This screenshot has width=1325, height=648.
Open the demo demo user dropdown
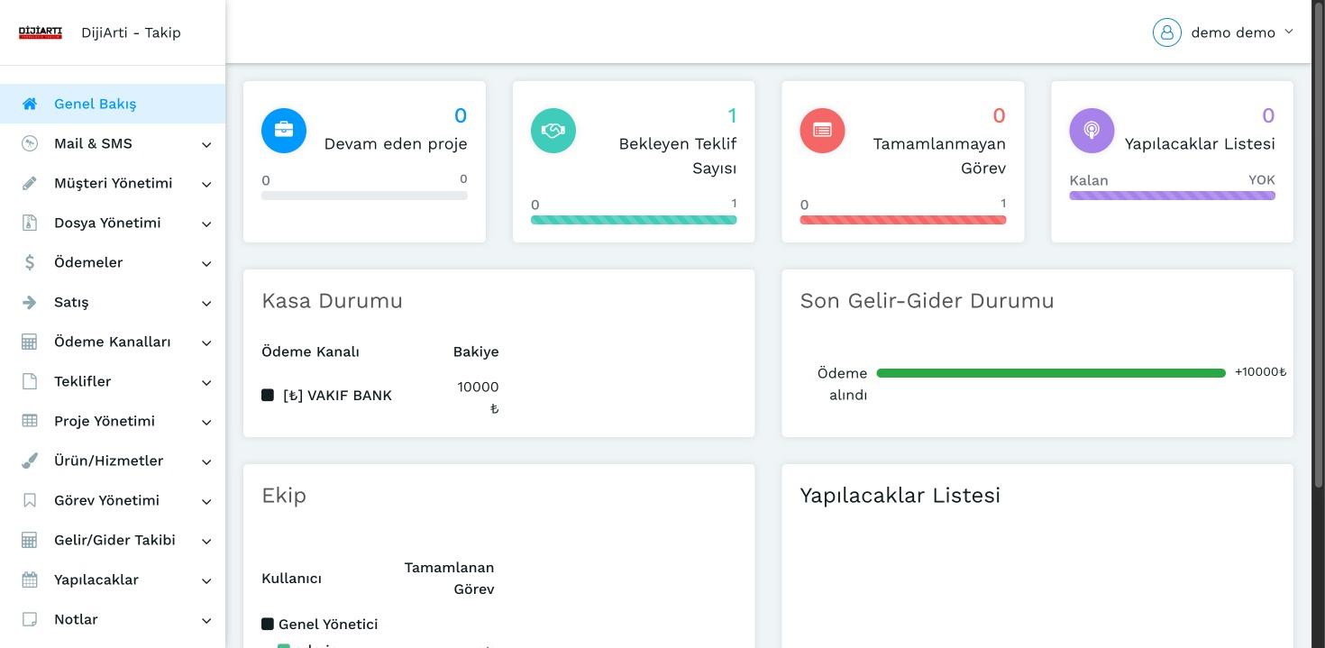[1223, 32]
